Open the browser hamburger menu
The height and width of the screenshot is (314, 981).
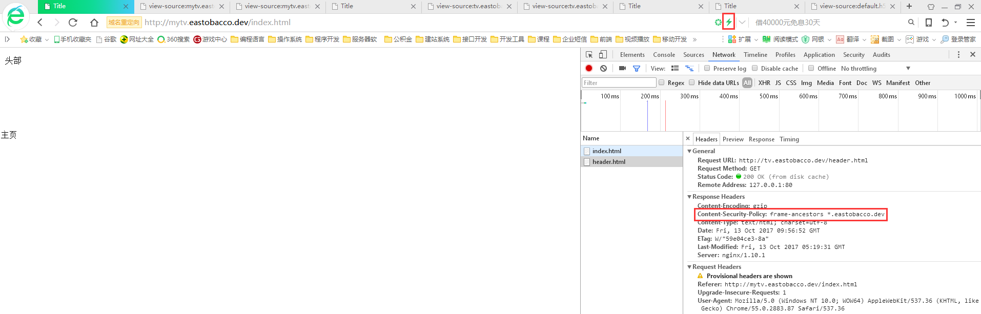click(970, 23)
